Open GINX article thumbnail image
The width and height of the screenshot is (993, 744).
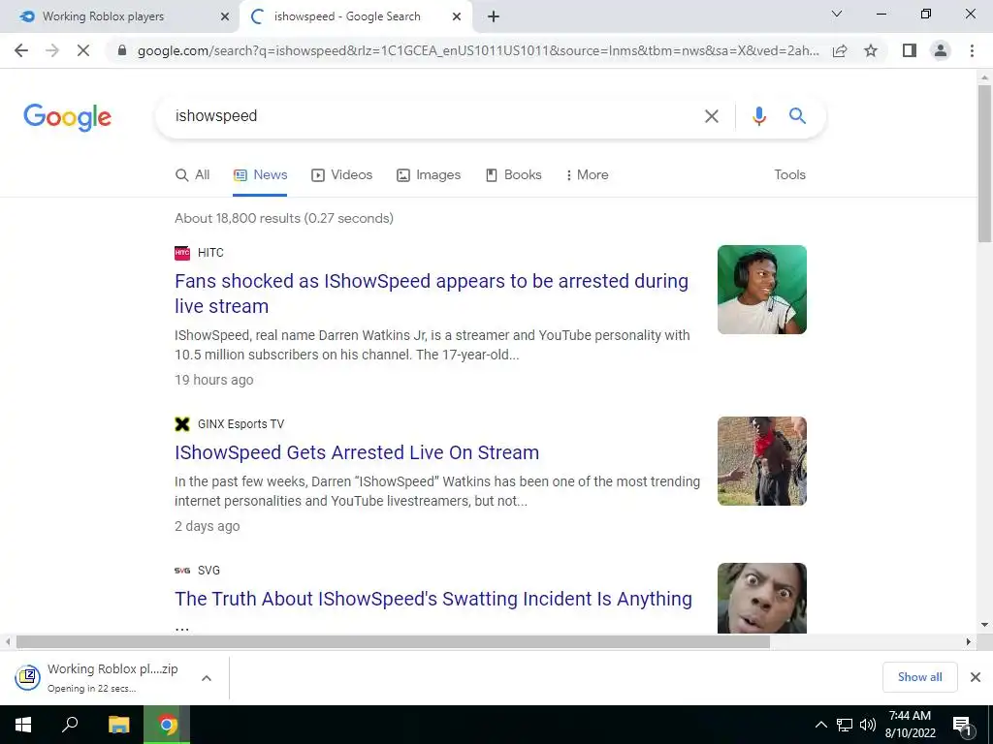point(762,461)
